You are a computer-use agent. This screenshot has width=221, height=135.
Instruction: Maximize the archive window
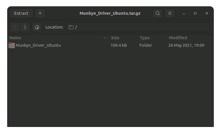click(x=195, y=13)
